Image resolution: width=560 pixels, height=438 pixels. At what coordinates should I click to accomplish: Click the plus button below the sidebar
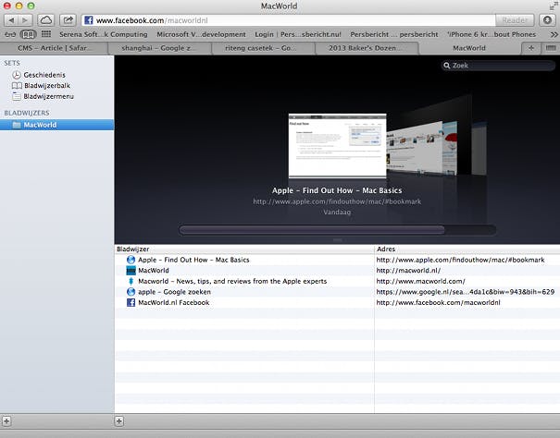click(7, 421)
